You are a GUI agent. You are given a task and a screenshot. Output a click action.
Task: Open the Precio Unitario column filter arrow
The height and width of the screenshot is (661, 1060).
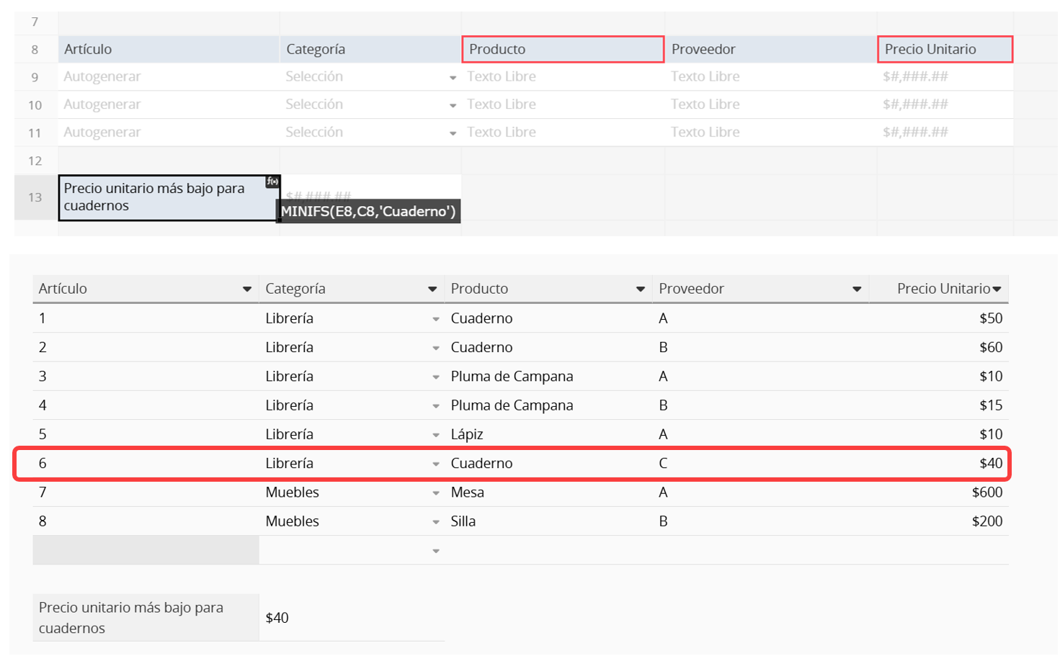(x=997, y=289)
